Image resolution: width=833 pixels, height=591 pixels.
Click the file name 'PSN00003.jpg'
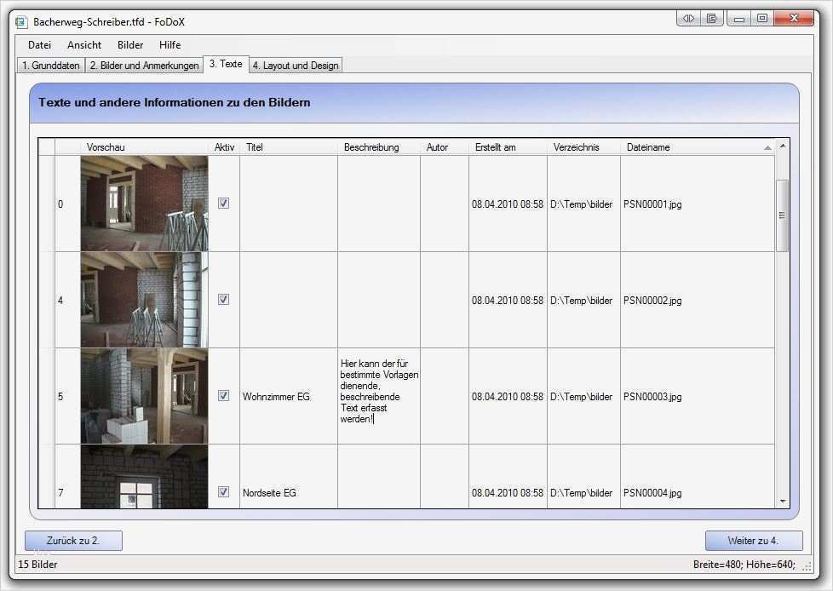pos(652,397)
